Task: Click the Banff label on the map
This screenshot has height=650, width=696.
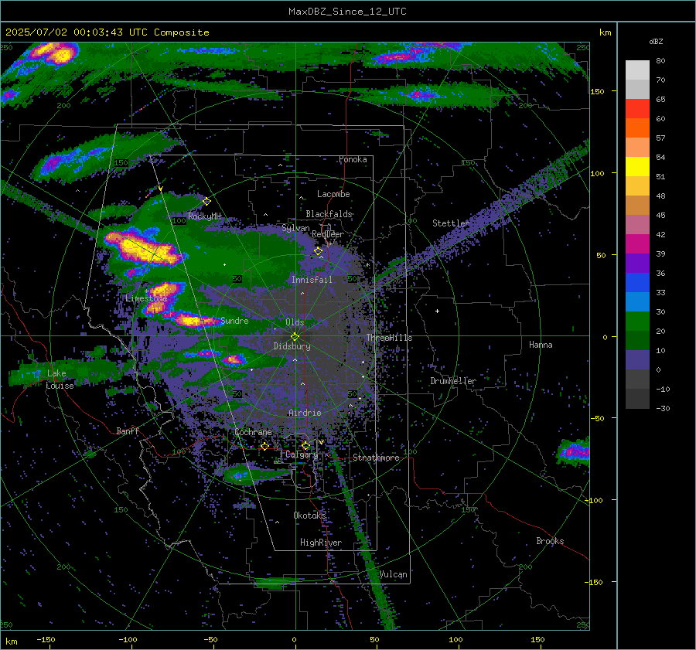Action: tap(128, 430)
